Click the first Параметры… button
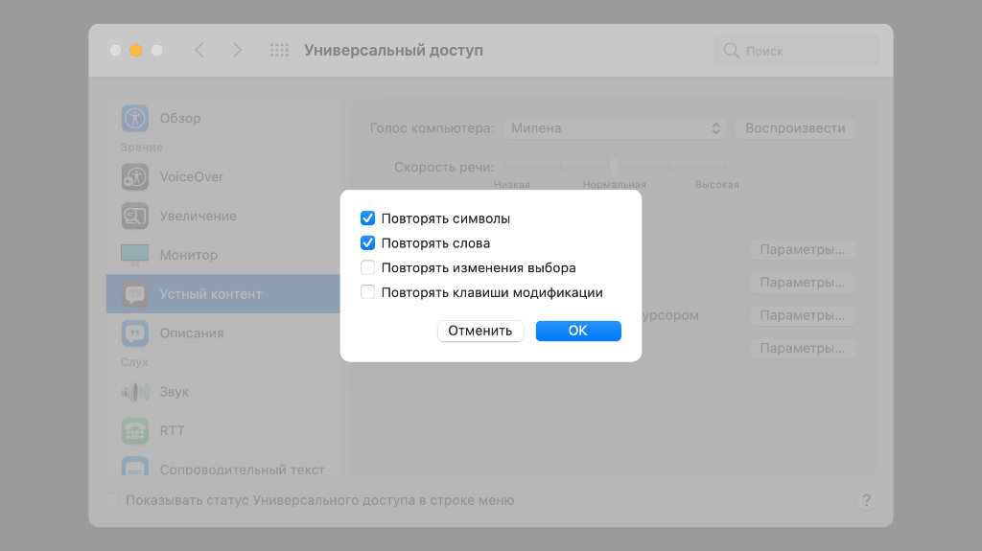This screenshot has width=982, height=551. click(x=803, y=250)
